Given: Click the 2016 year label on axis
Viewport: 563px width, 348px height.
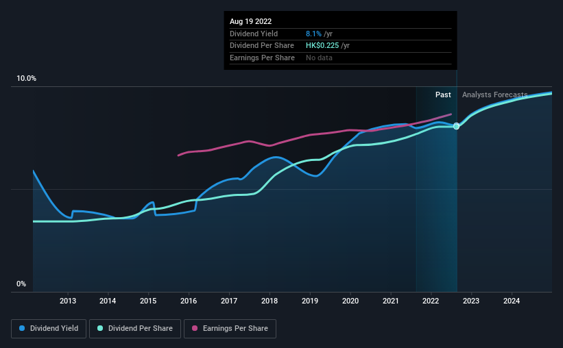Looking at the screenshot, I should pos(189,301).
